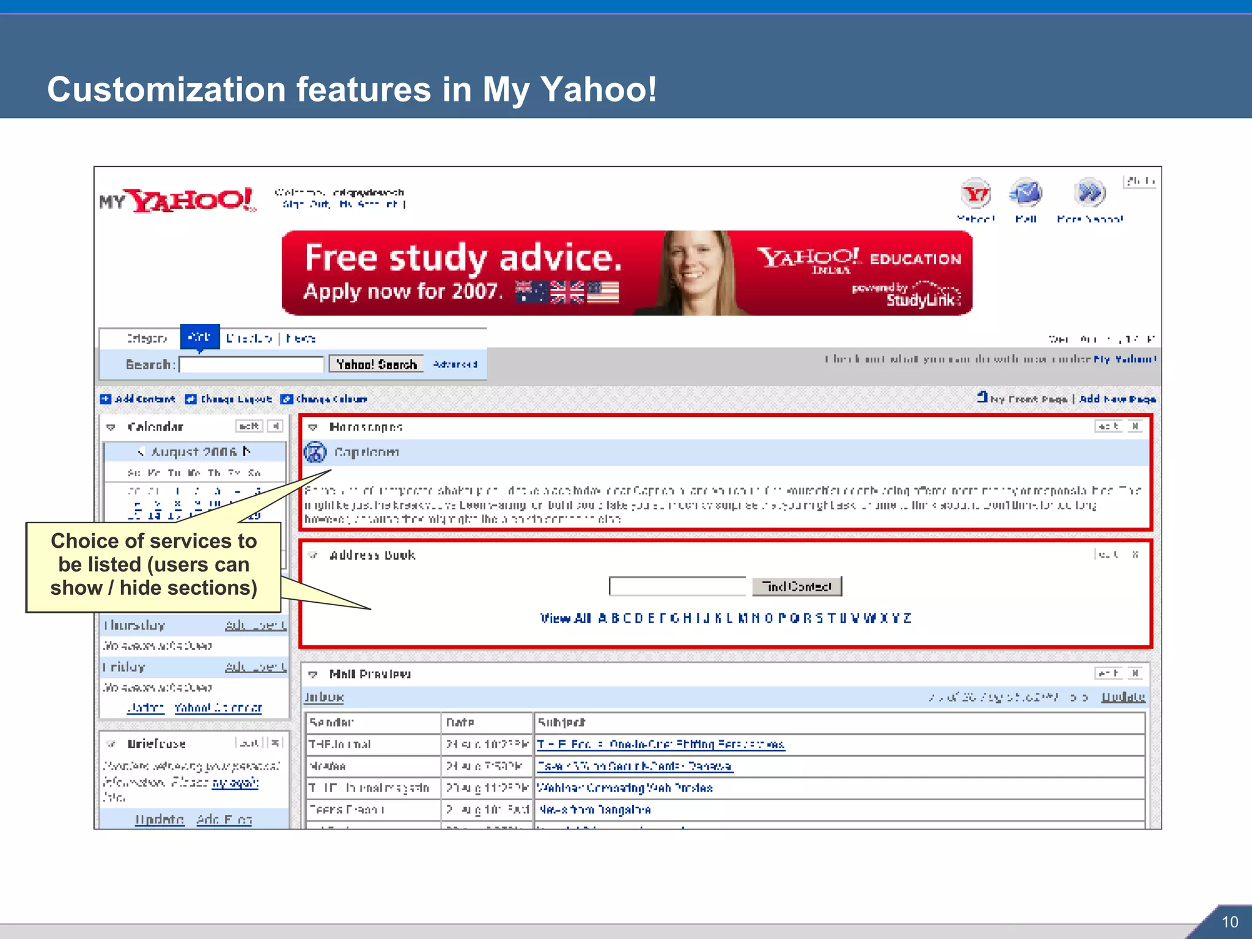This screenshot has width=1252, height=939.
Task: Click the Help button at top right
Action: pos(1140,182)
